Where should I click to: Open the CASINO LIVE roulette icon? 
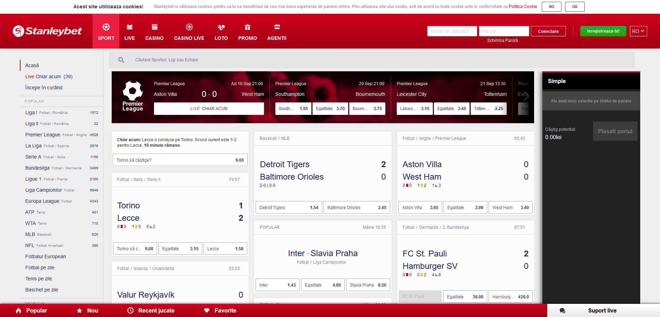pyautogui.click(x=189, y=27)
